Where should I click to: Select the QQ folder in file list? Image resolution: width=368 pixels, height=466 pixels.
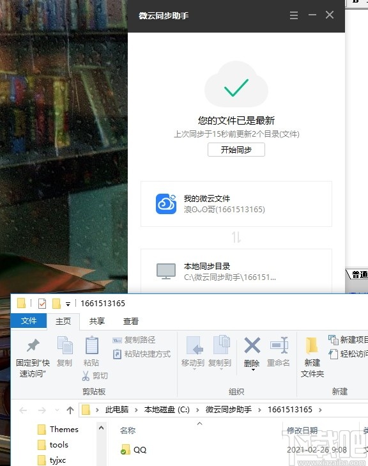pos(134,450)
